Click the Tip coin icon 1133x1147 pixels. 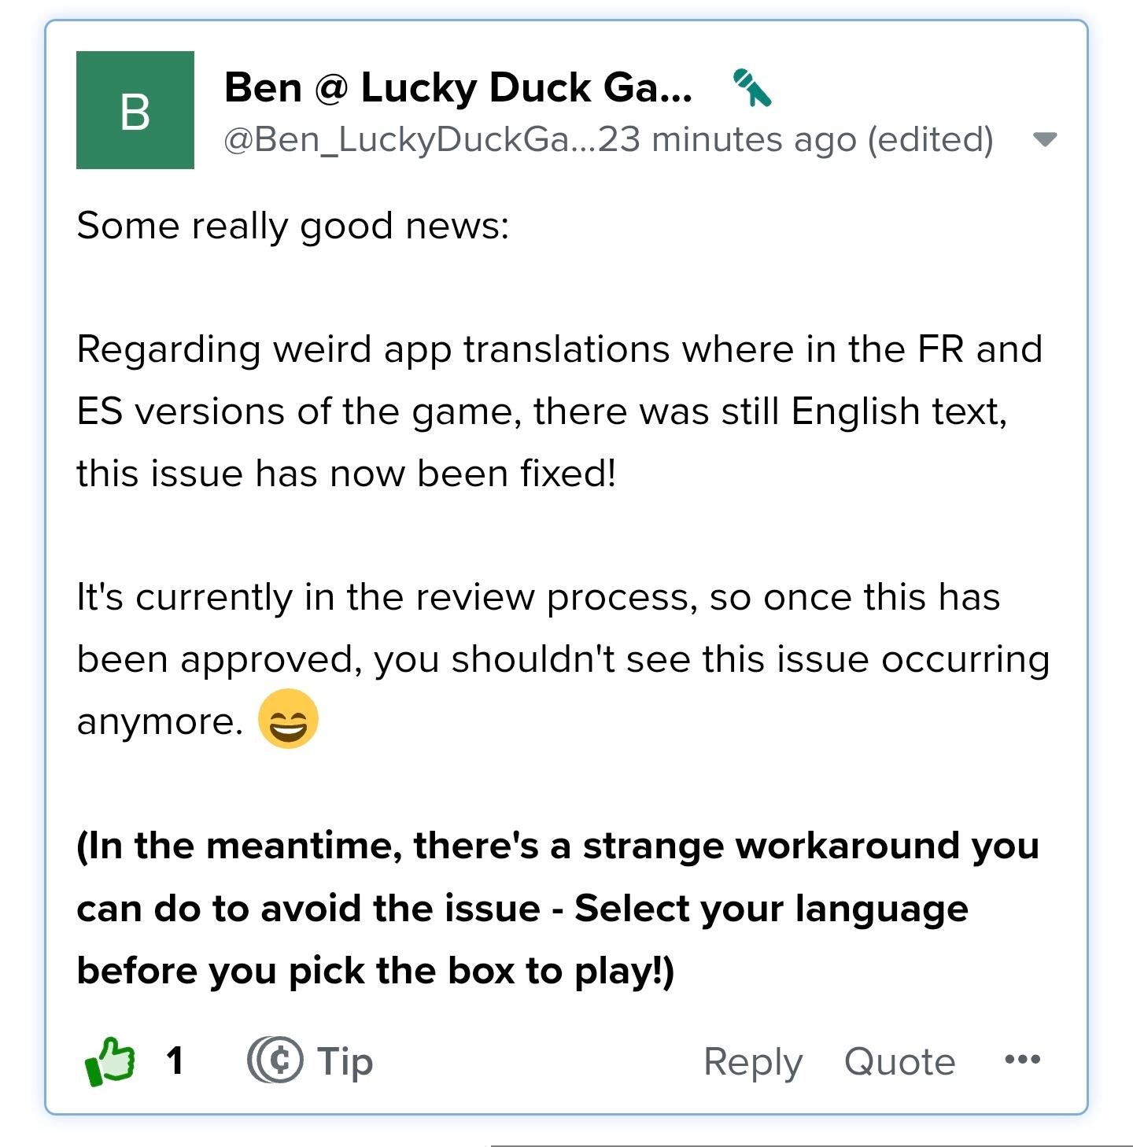click(275, 1060)
